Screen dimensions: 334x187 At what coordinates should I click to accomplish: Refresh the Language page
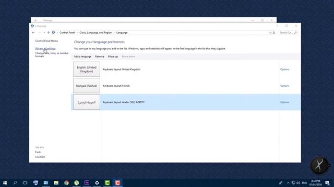point(274,33)
